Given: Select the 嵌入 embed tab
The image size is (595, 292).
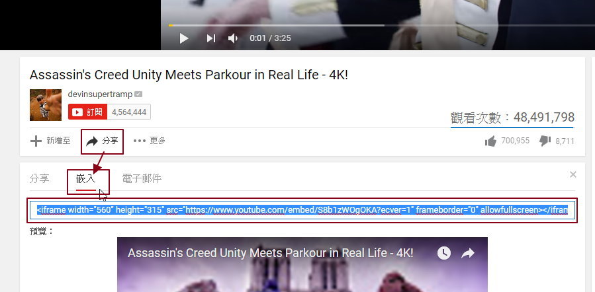Looking at the screenshot, I should point(86,178).
